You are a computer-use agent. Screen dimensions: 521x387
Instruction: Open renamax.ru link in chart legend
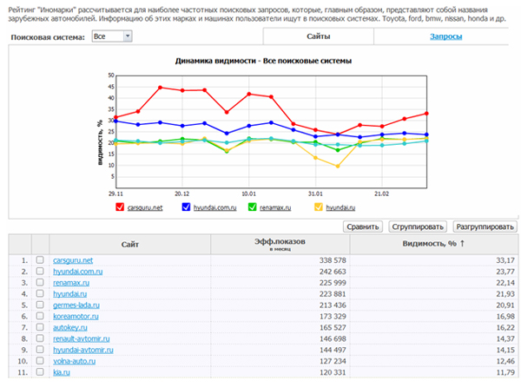(x=275, y=207)
